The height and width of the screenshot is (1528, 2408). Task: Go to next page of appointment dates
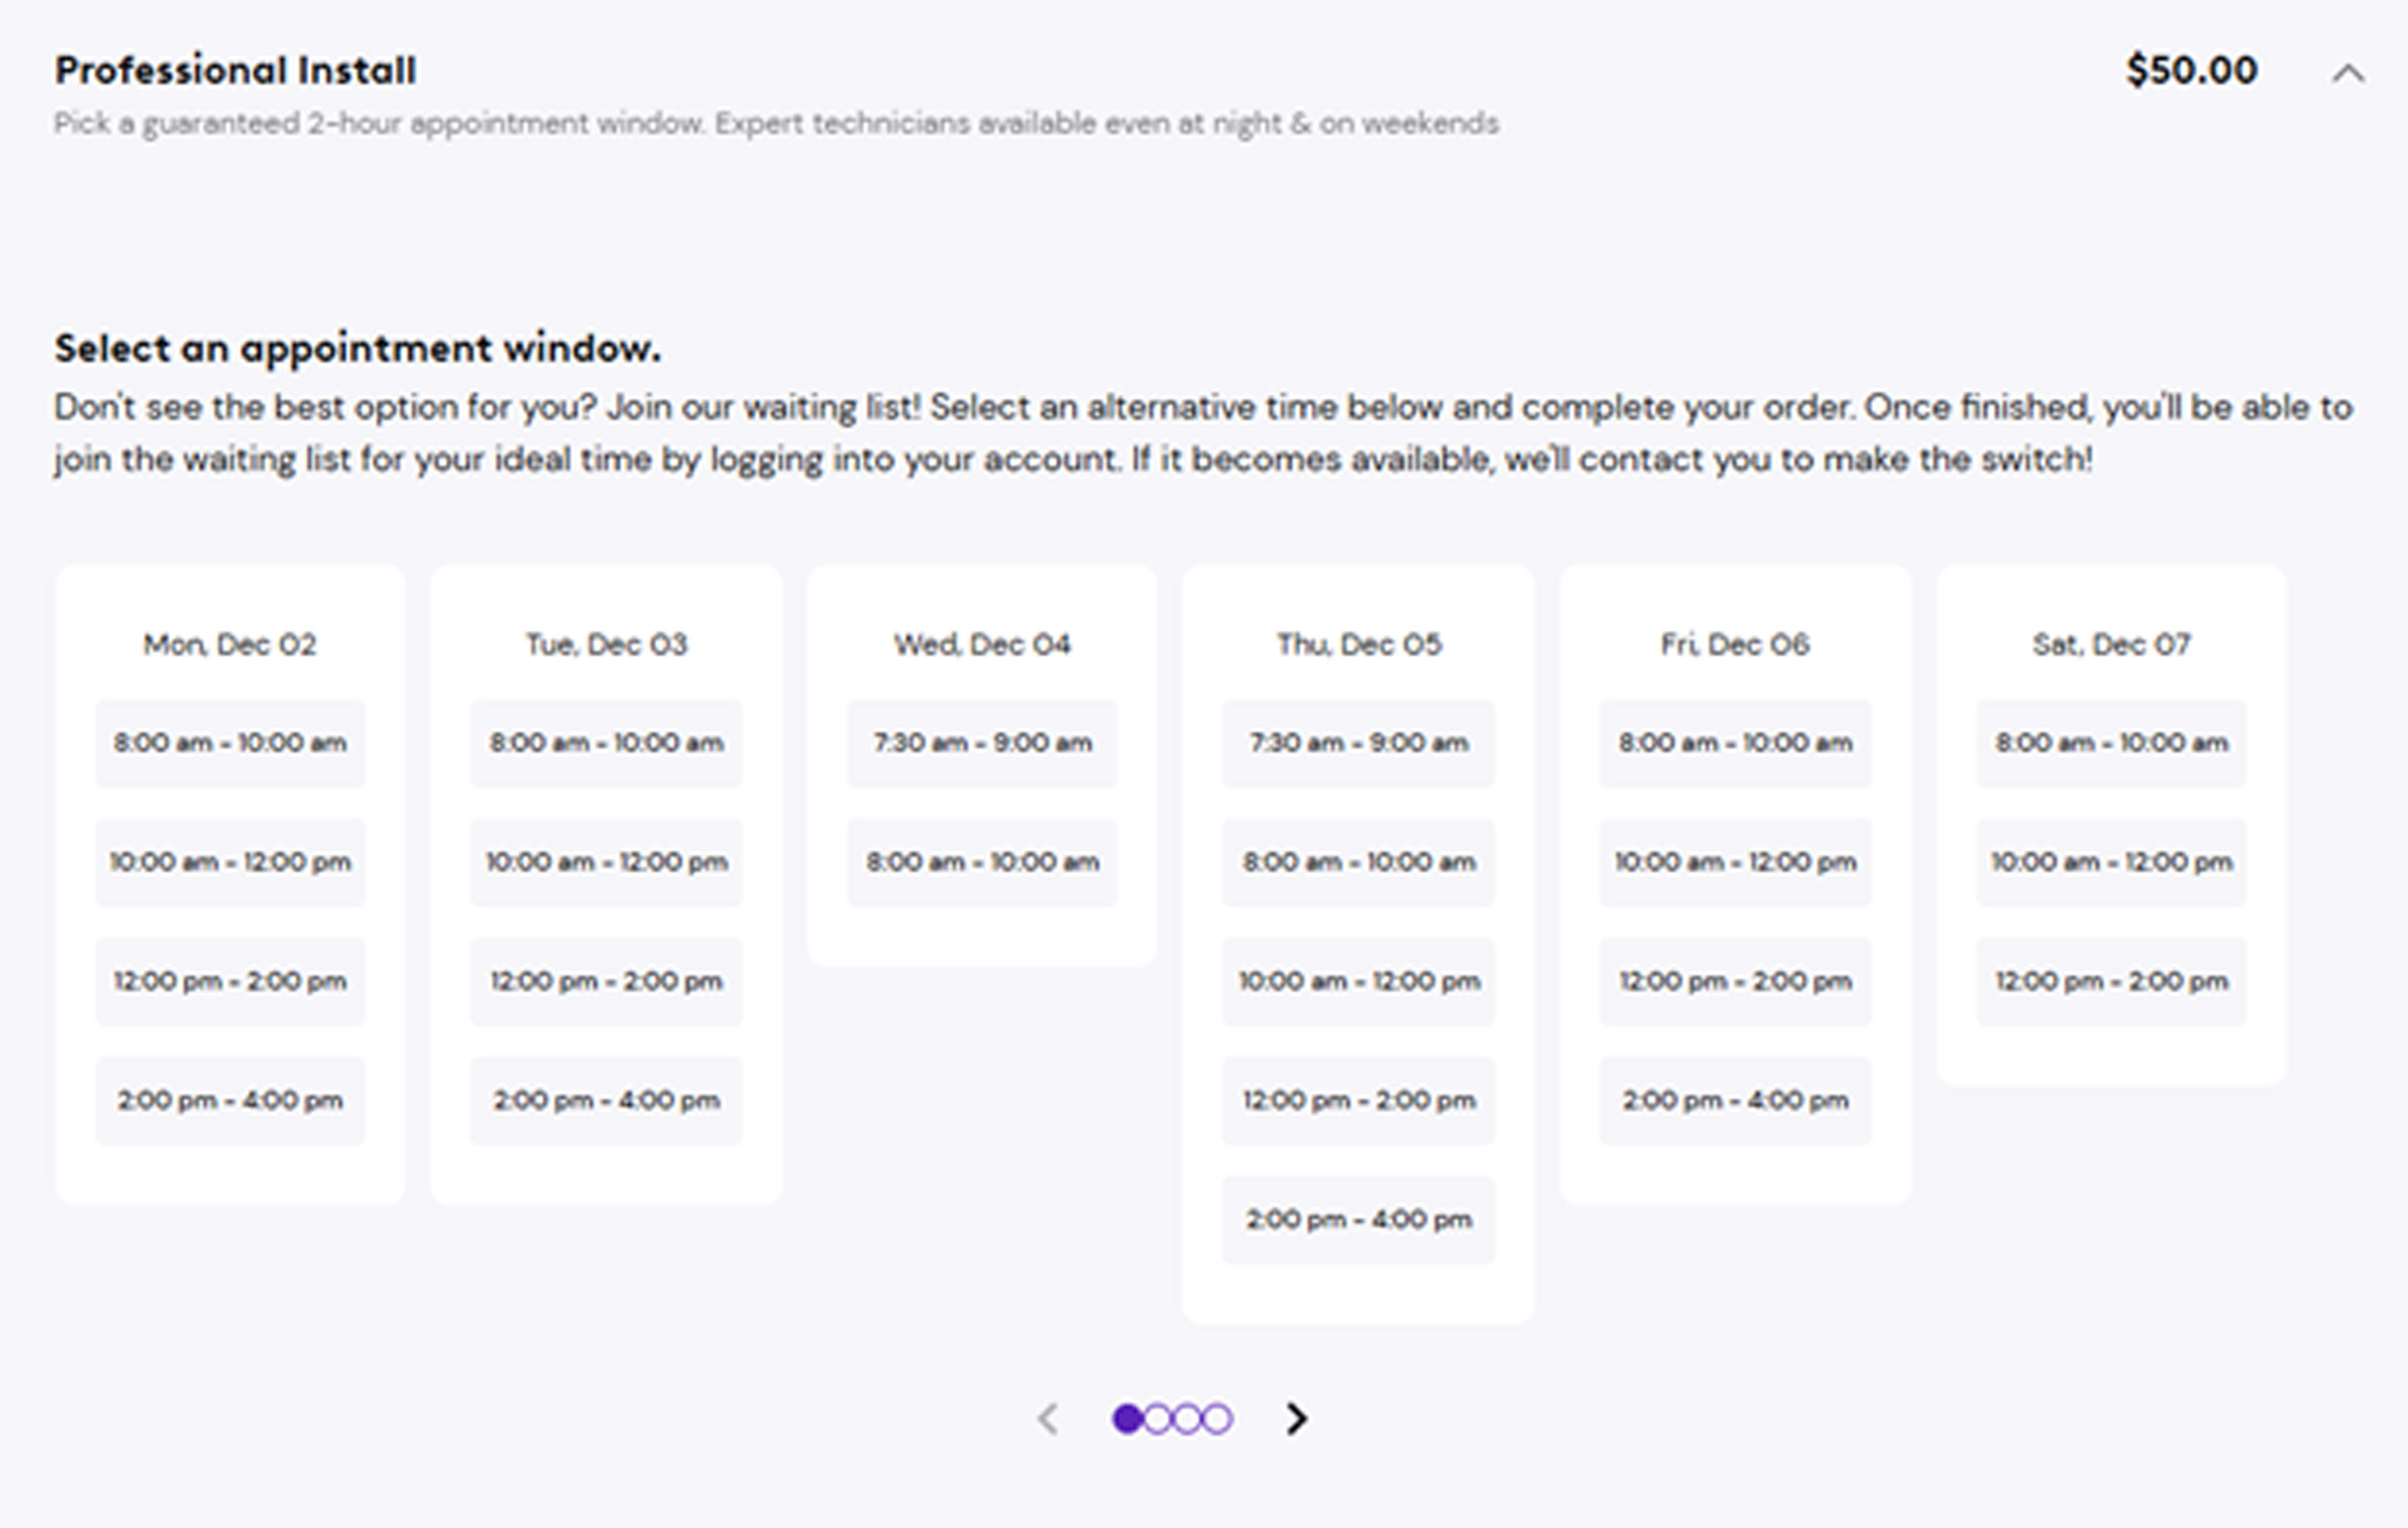click(x=1296, y=1418)
